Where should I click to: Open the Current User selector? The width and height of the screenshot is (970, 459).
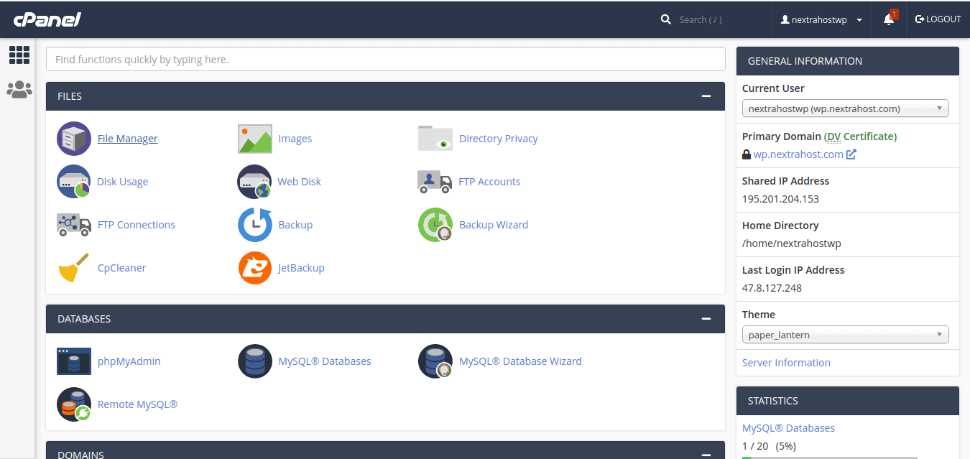point(845,108)
